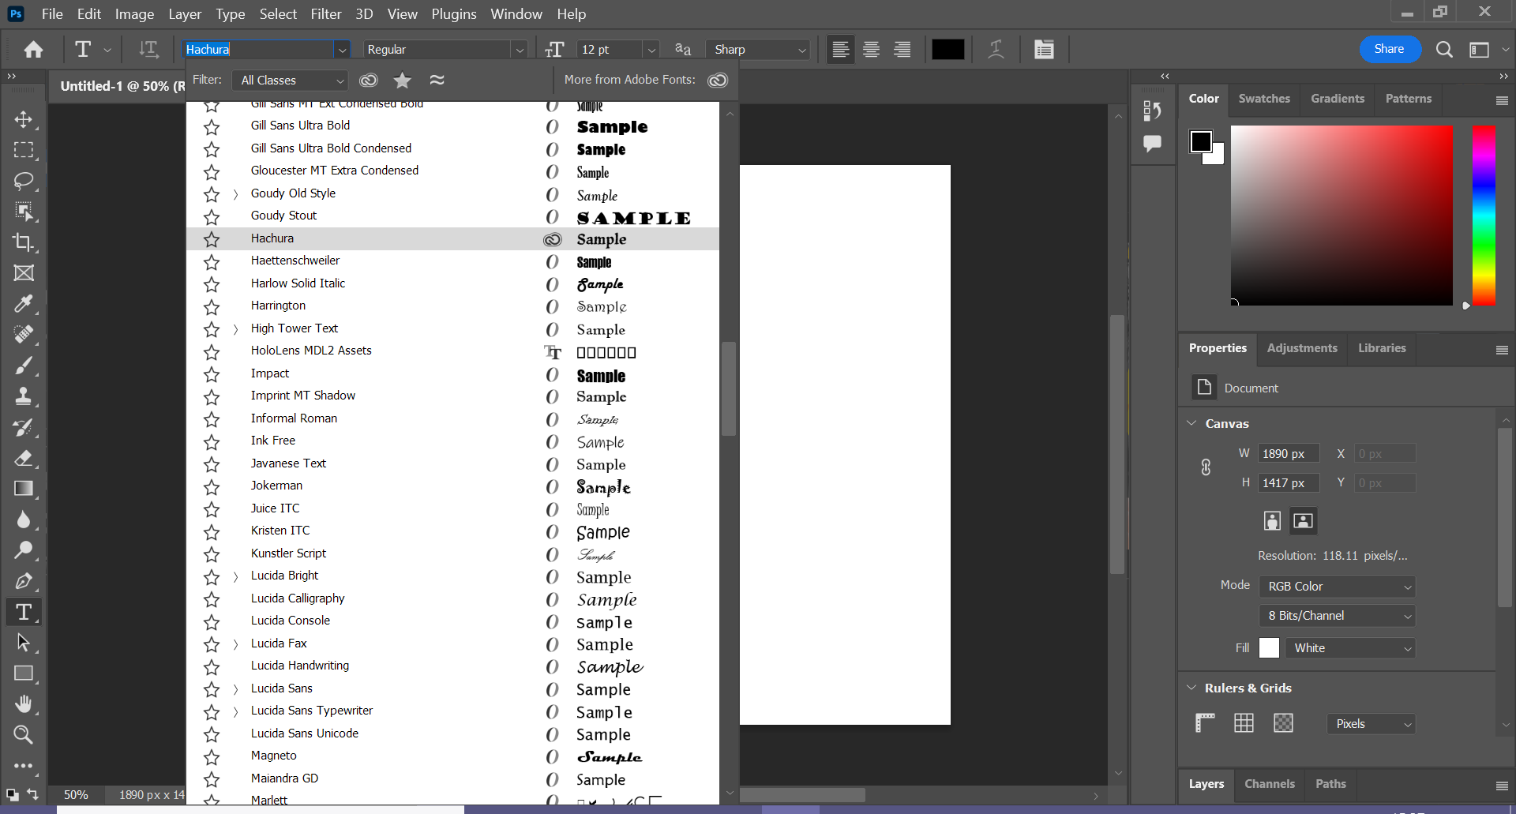Toggle the Character and Paragraph panels
The height and width of the screenshot is (814, 1516).
[1044, 49]
